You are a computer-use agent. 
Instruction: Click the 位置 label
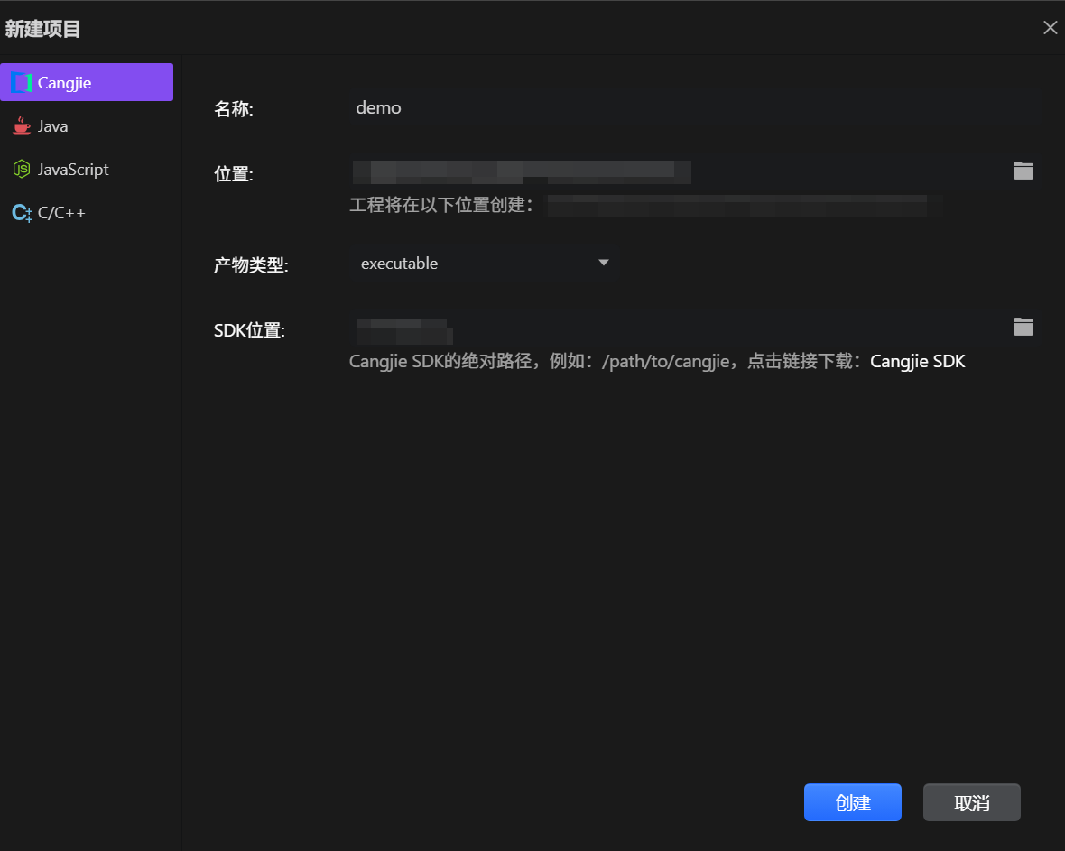click(x=233, y=174)
